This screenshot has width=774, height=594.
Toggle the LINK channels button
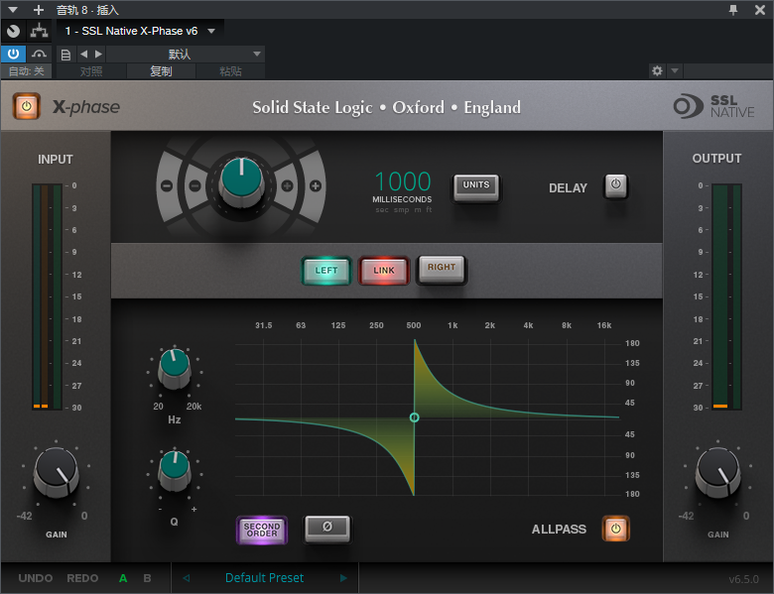pyautogui.click(x=384, y=271)
